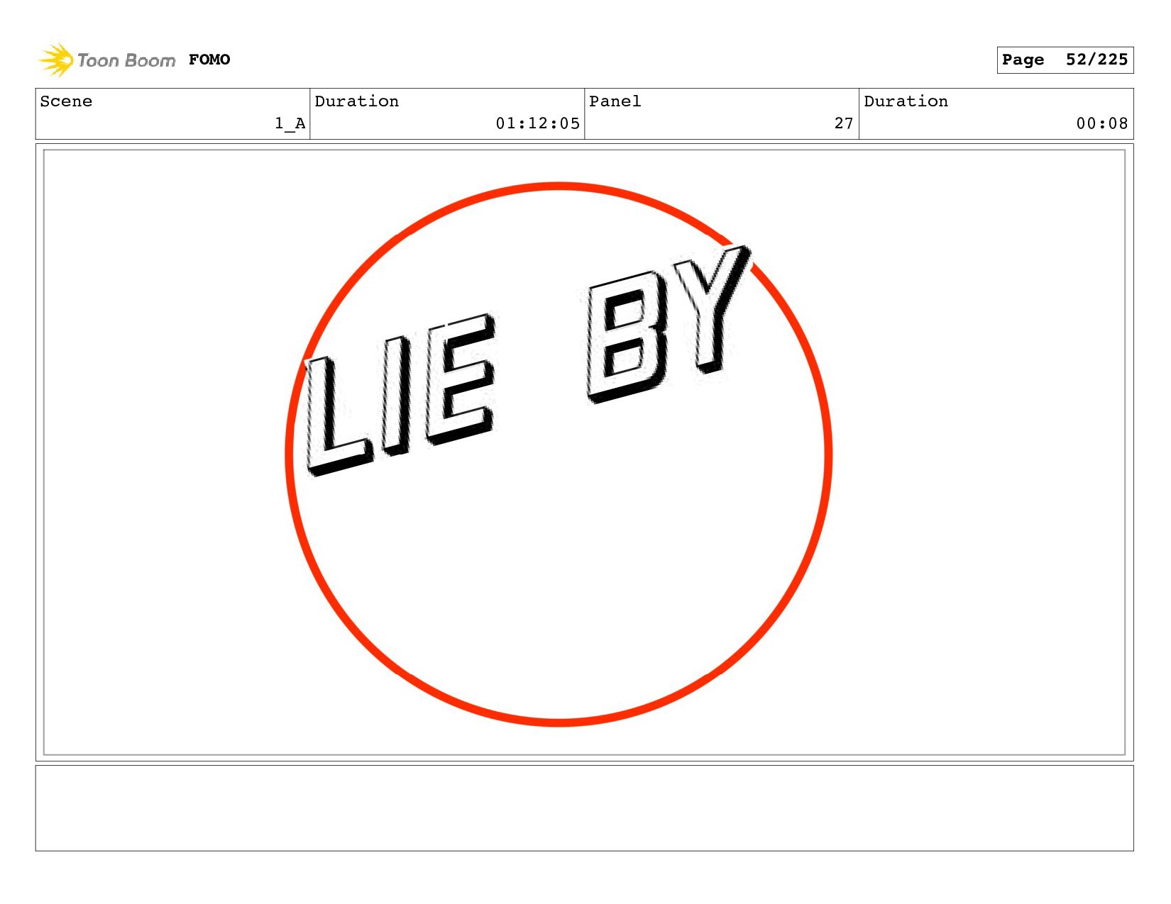Click the empty notes box below the panel

coord(584,808)
